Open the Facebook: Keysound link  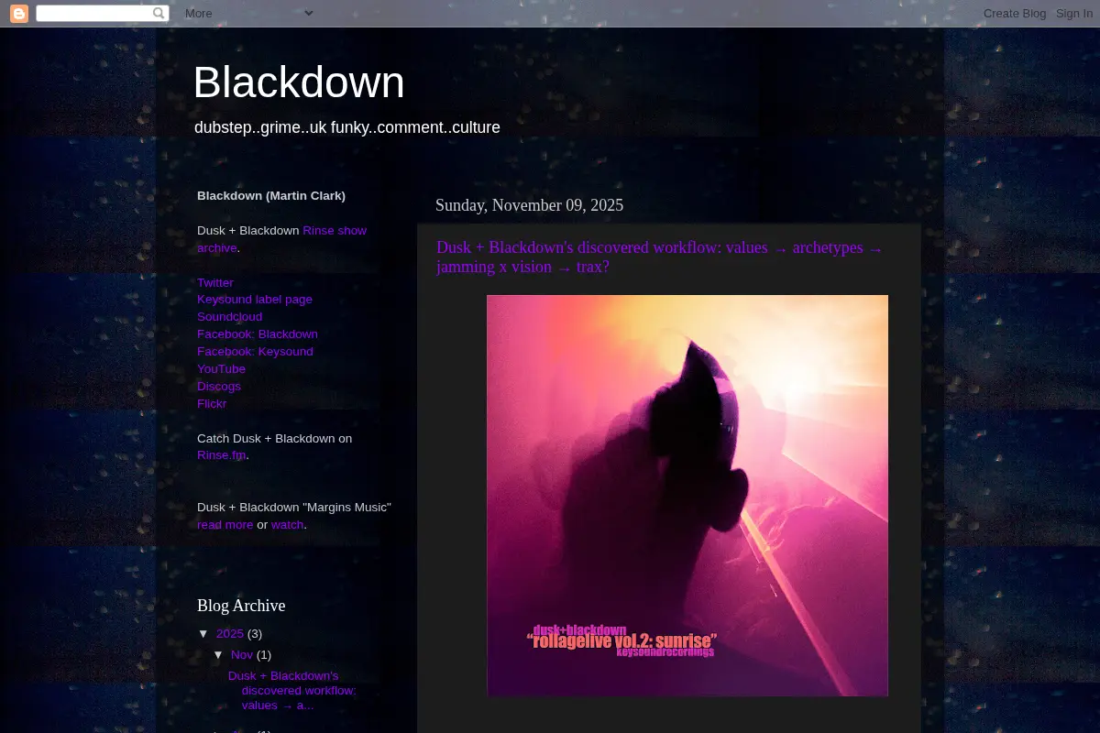(x=255, y=352)
